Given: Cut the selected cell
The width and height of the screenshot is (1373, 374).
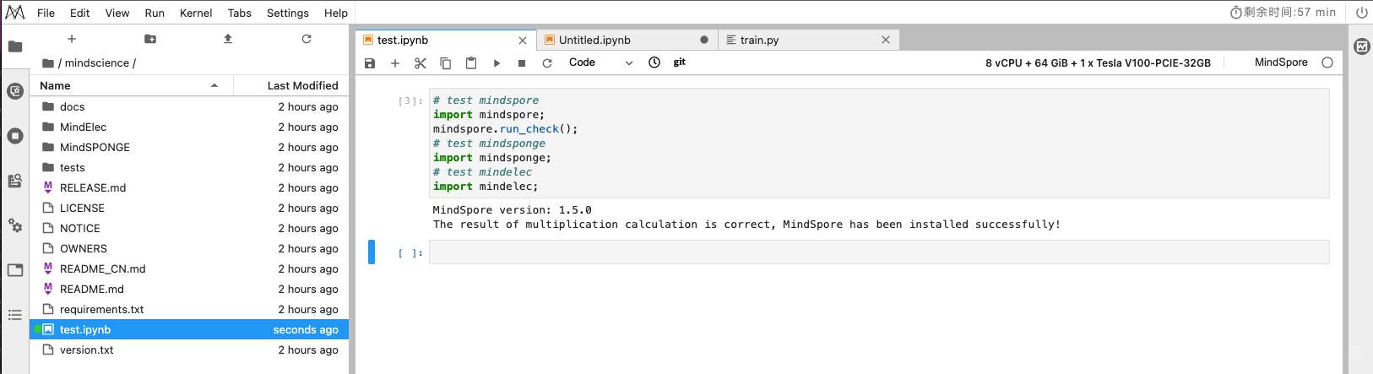Looking at the screenshot, I should pos(421,62).
